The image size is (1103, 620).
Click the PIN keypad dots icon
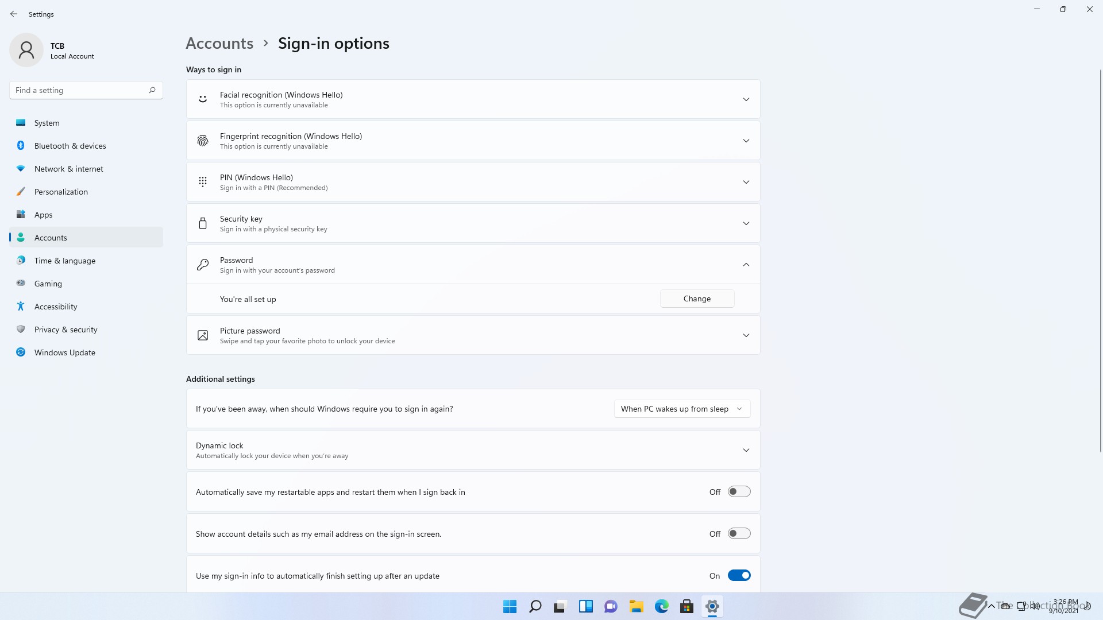click(203, 182)
